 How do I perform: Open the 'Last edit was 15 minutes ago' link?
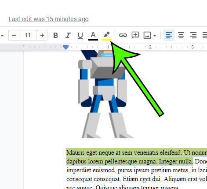48,19
